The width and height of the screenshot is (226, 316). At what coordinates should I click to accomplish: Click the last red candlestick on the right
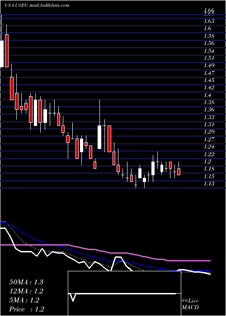tap(179, 172)
